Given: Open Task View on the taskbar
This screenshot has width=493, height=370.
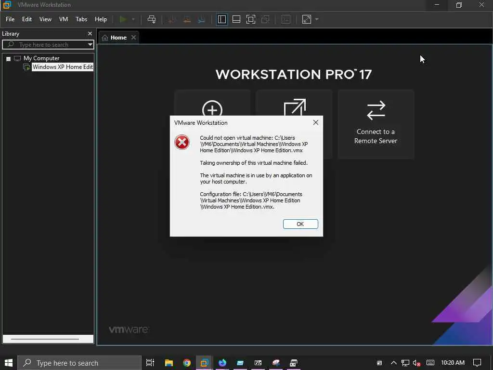Looking at the screenshot, I should (x=150, y=363).
